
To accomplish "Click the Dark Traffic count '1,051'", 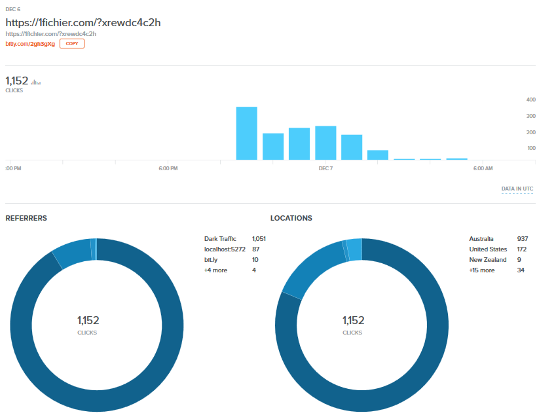I will [x=259, y=238].
